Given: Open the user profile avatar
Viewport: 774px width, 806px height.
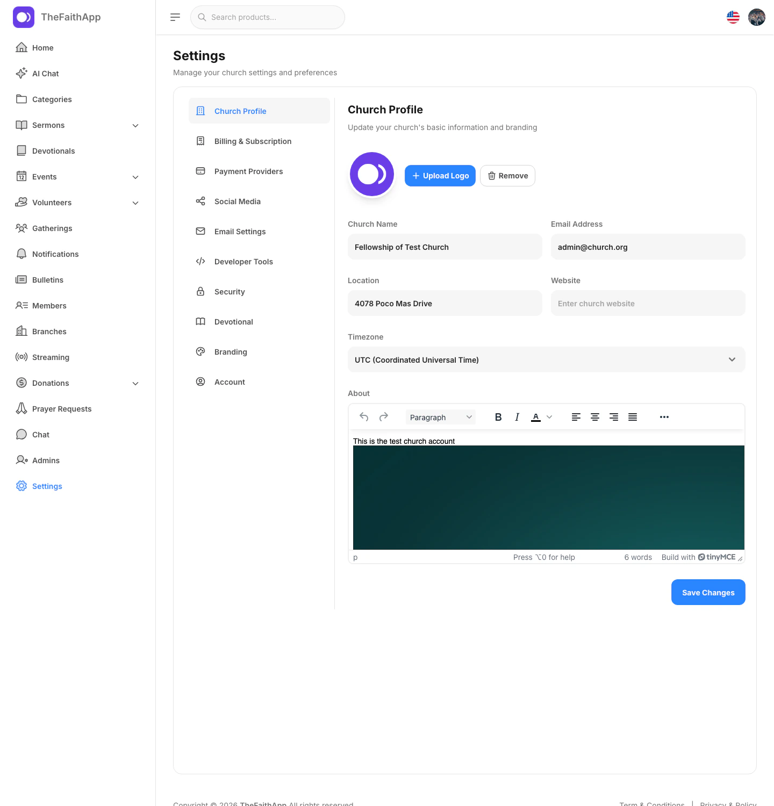Looking at the screenshot, I should (757, 17).
